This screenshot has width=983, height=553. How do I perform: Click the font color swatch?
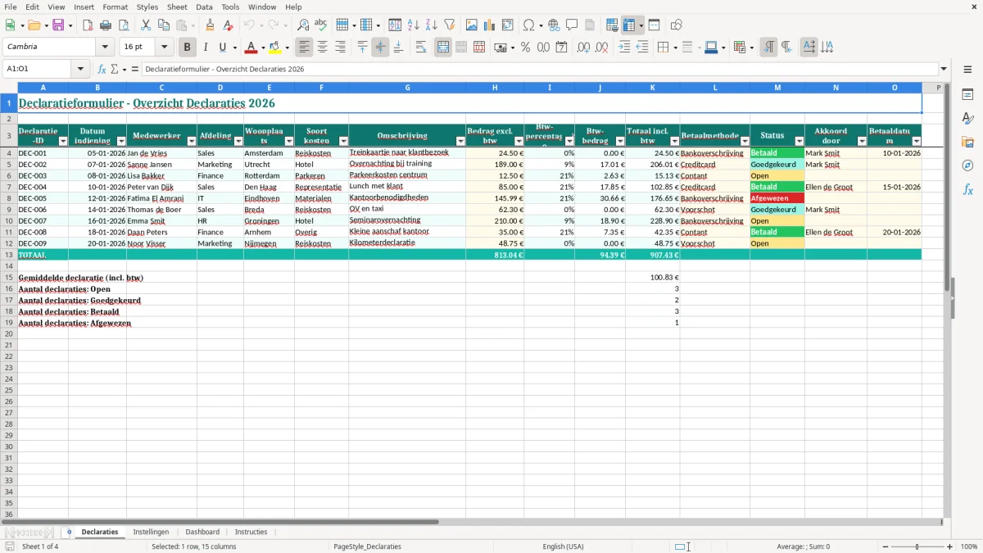pos(251,48)
